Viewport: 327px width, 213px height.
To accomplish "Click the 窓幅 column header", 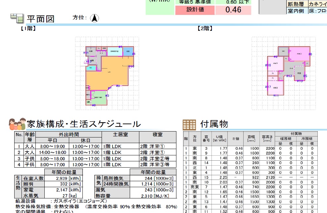I will [251, 138].
